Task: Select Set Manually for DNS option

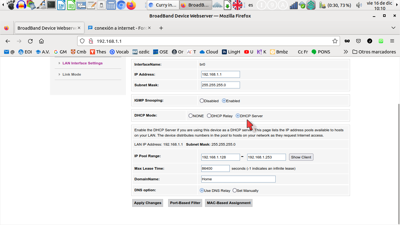Action: (235, 190)
